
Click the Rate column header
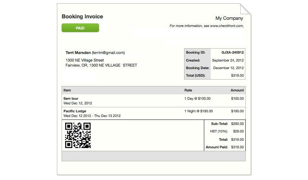tap(188, 90)
